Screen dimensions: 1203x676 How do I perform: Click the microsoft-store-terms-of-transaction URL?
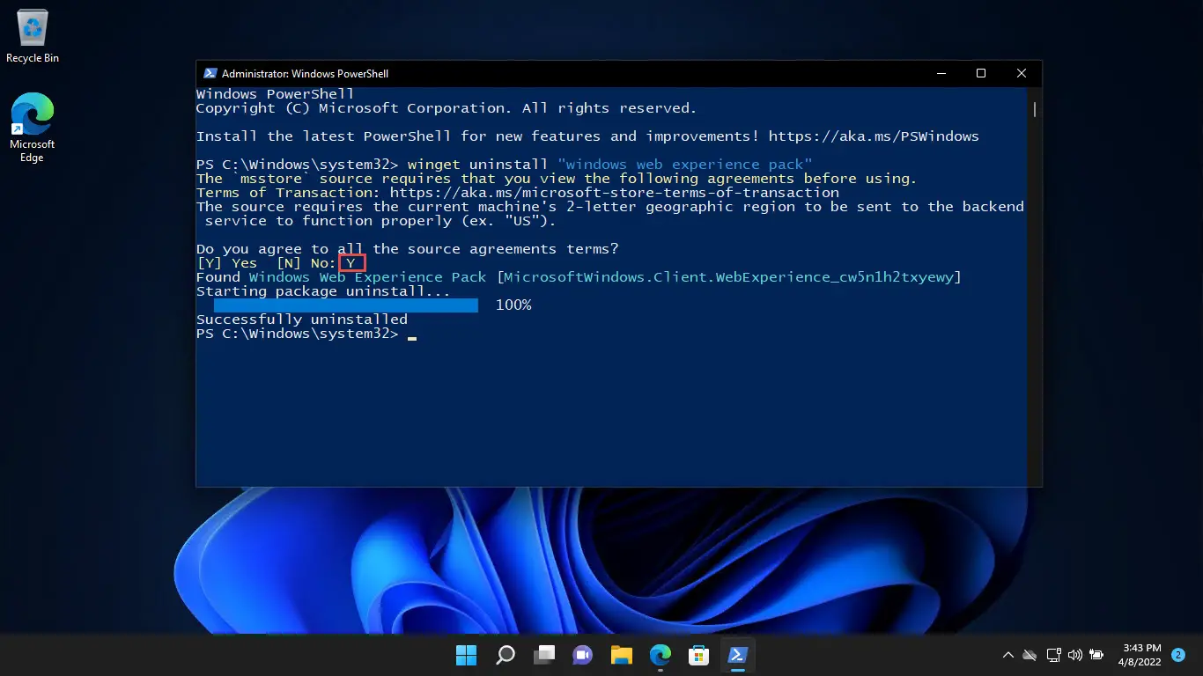point(614,193)
